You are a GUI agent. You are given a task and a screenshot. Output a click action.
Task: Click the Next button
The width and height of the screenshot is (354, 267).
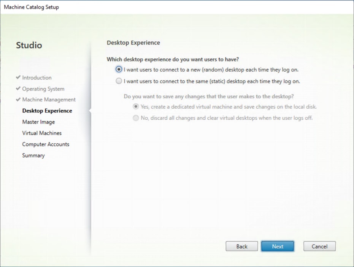pos(278,246)
